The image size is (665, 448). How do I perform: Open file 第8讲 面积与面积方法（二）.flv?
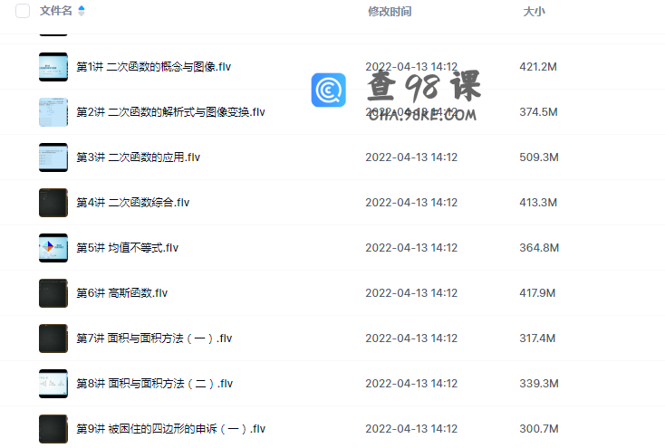click(154, 384)
